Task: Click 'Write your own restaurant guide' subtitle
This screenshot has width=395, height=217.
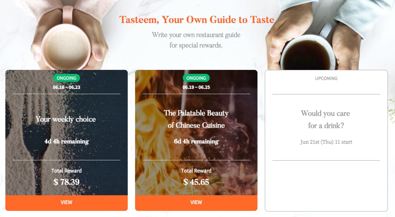Action: (196, 35)
